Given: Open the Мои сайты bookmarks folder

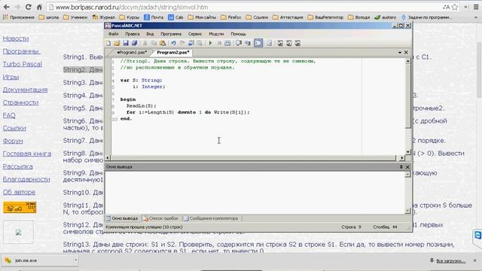Looking at the screenshot, I should coord(202,17).
